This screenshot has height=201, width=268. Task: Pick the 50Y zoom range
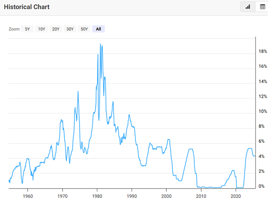pyautogui.click(x=84, y=29)
